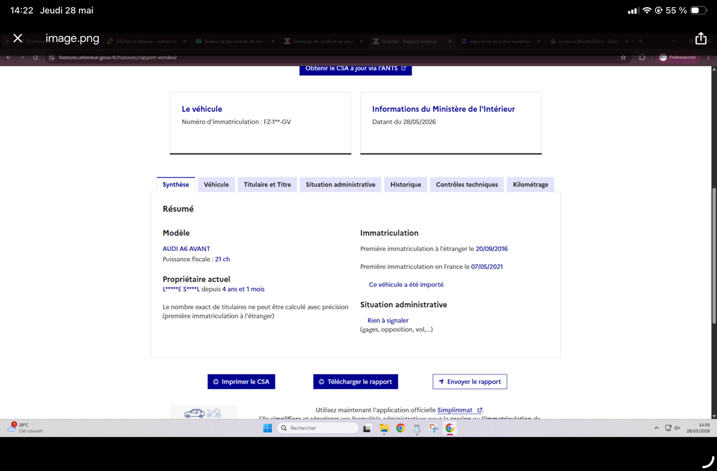Click the registration number FZ-1**-GV line

[x=236, y=122]
